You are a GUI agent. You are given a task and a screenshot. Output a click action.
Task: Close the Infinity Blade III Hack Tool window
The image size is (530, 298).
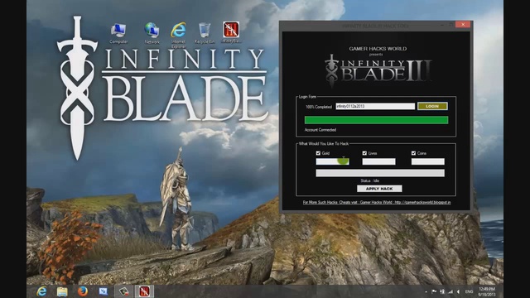coord(463,24)
